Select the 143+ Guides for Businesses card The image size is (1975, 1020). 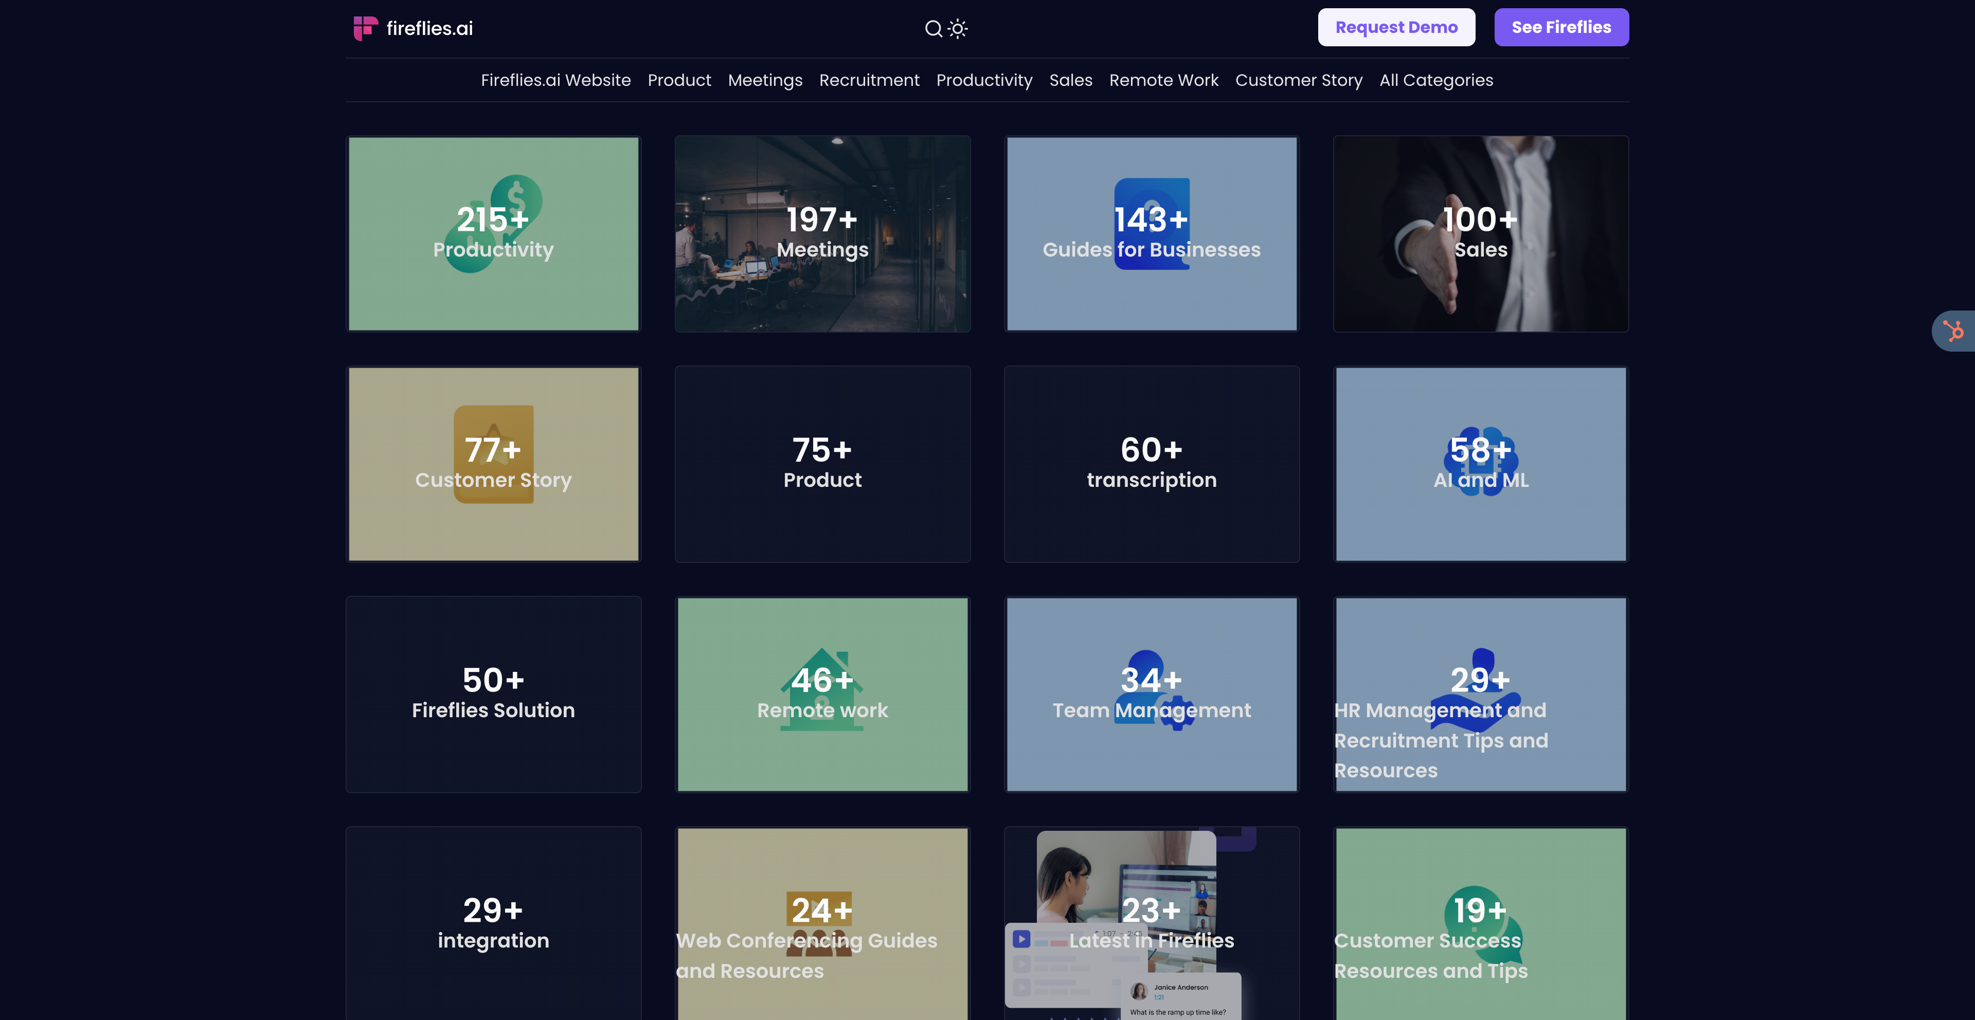(x=1151, y=234)
